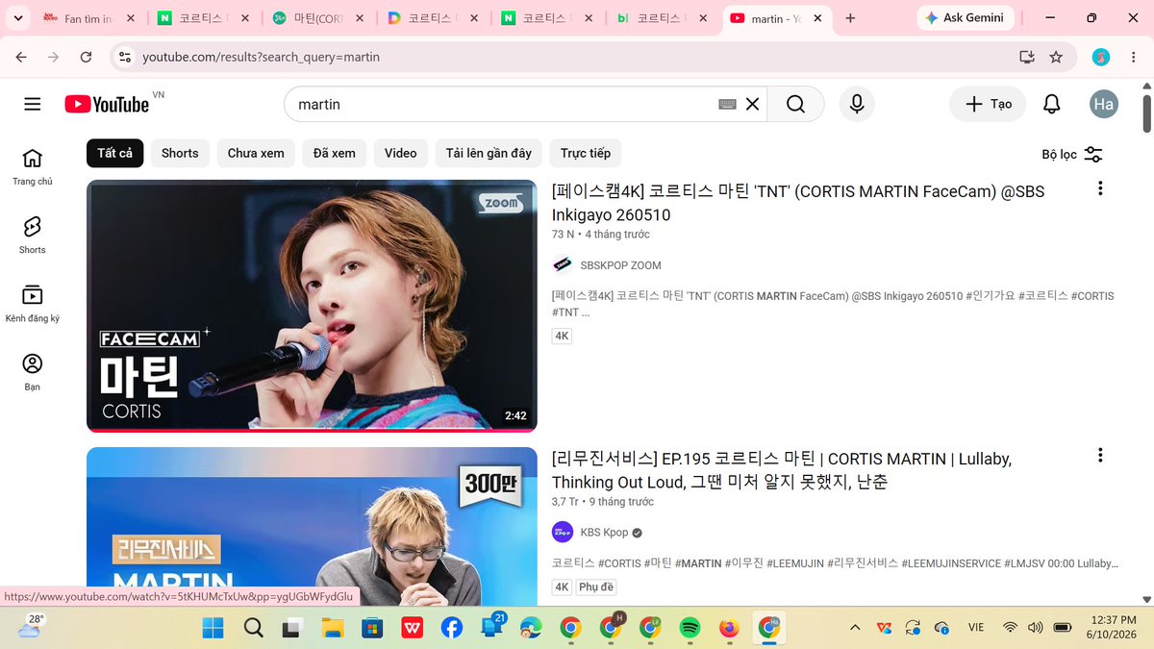Select the Tải lên gần đây filter chip
1154x649 pixels.
pos(489,153)
